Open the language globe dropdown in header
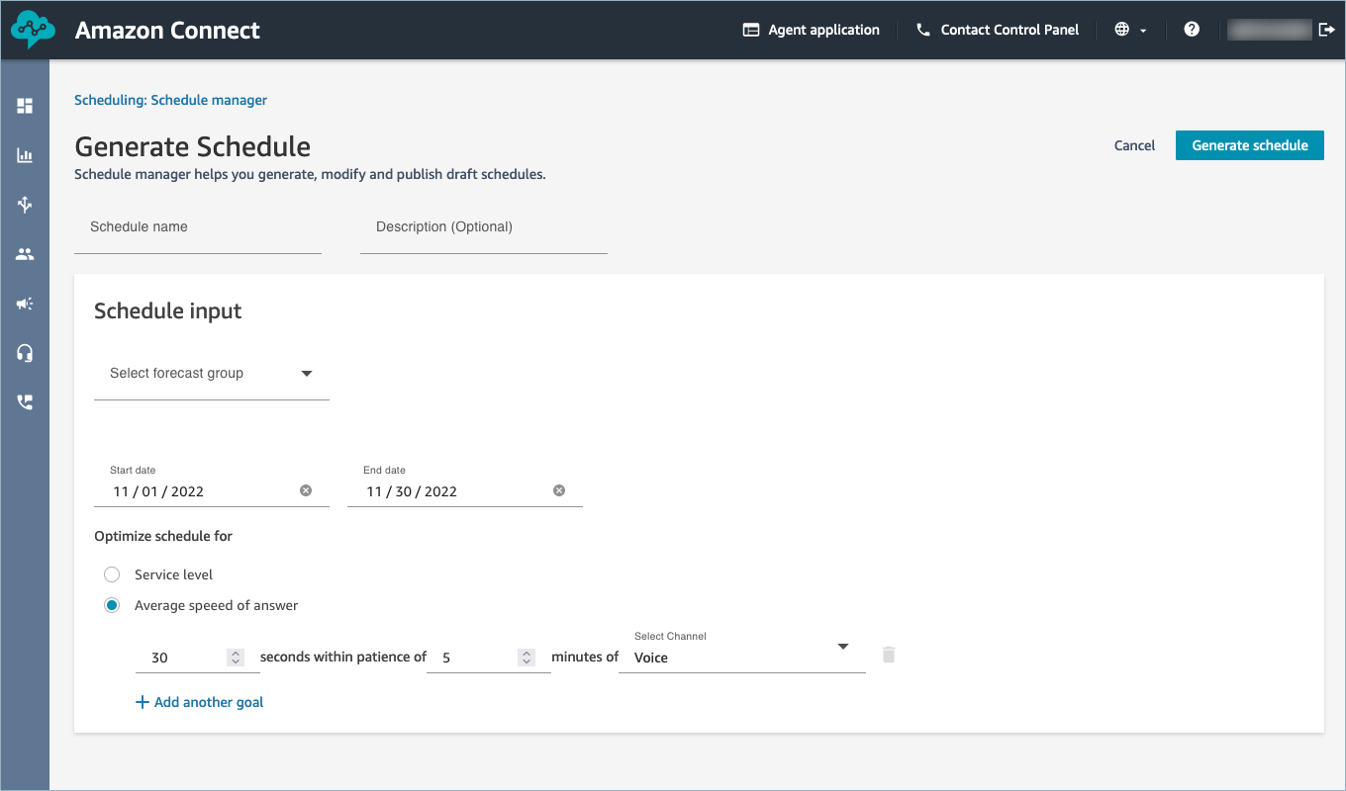 tap(1129, 29)
